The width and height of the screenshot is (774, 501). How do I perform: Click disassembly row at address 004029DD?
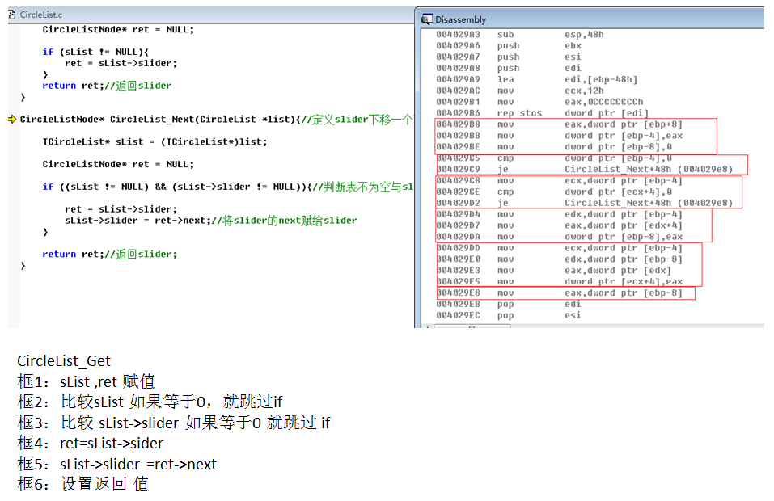pyautogui.click(x=560, y=248)
